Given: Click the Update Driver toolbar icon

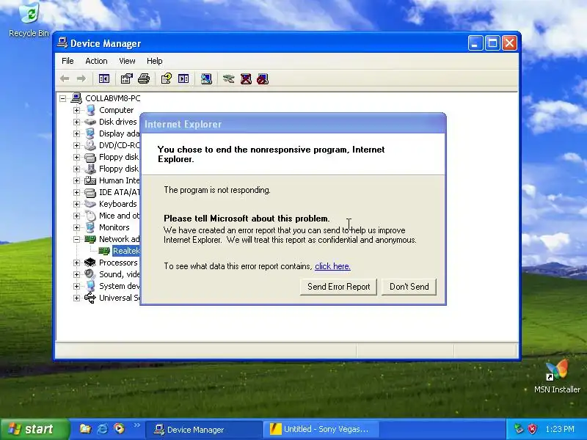Looking at the screenshot, I should click(228, 78).
